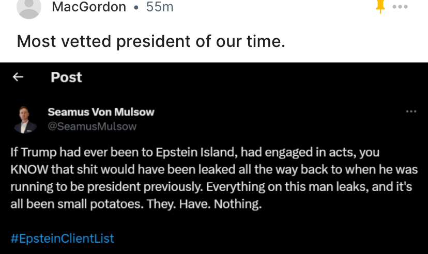The height and width of the screenshot is (254, 428).
Task: Click MacGordon's gray avatar icon
Action: click(x=29, y=7)
